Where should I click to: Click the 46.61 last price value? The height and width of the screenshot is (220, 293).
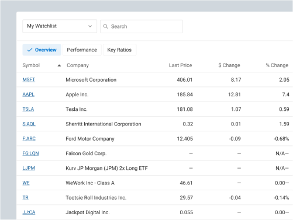pos(186,183)
